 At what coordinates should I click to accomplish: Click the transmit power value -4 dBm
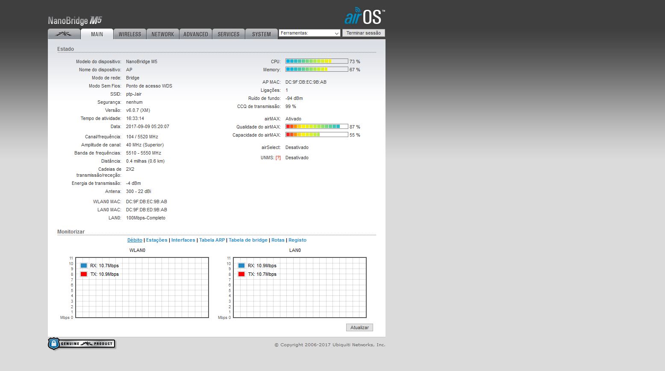[x=133, y=184]
